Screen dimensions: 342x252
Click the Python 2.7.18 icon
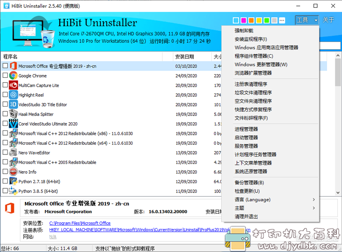[x=13, y=181]
